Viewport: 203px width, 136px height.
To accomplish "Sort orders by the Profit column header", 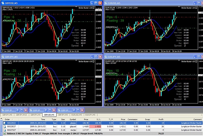I will tap(157, 119).
